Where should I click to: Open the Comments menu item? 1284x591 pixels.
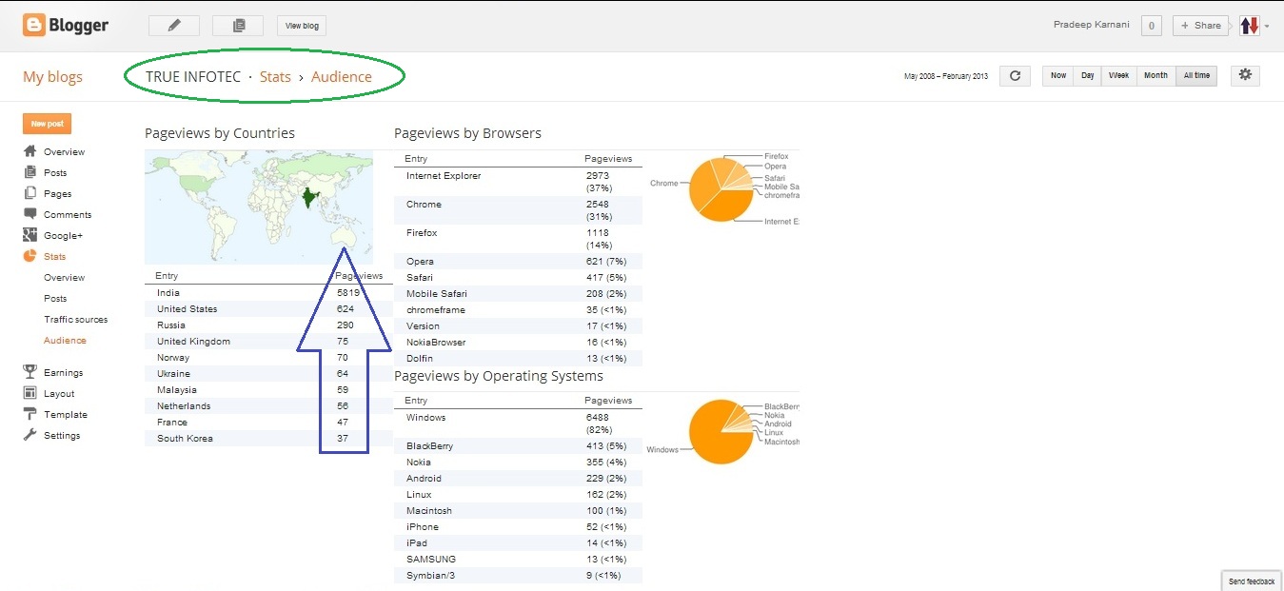click(x=68, y=215)
